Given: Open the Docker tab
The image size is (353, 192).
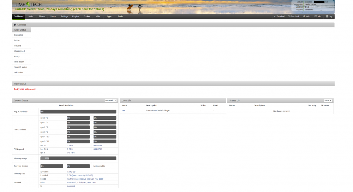Looking at the screenshot, I should (87, 17).
